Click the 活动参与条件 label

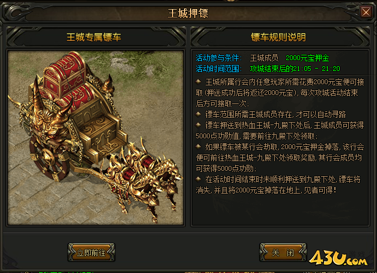point(217,58)
